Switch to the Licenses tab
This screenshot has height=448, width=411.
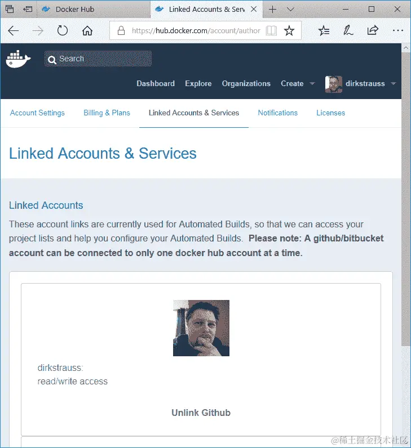click(330, 113)
